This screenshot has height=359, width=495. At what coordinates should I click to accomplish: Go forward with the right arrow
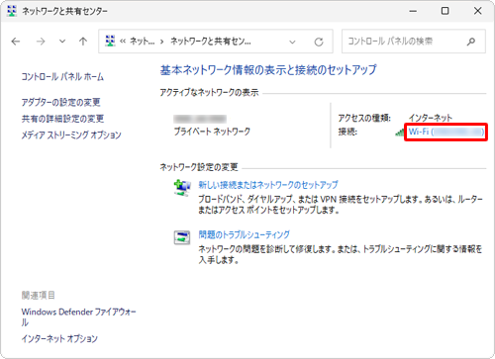pyautogui.click(x=41, y=42)
